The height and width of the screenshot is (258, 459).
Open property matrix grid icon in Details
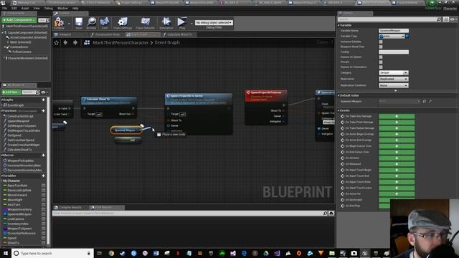click(x=446, y=19)
